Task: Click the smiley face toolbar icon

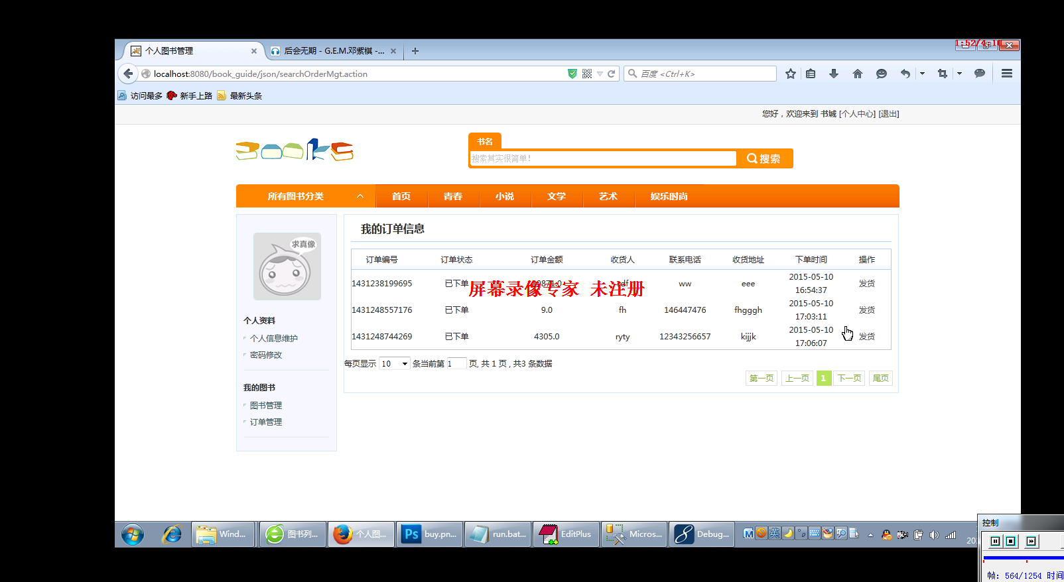Action: (x=882, y=74)
